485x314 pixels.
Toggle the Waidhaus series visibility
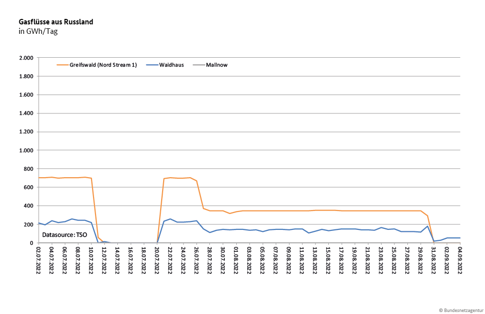point(172,65)
